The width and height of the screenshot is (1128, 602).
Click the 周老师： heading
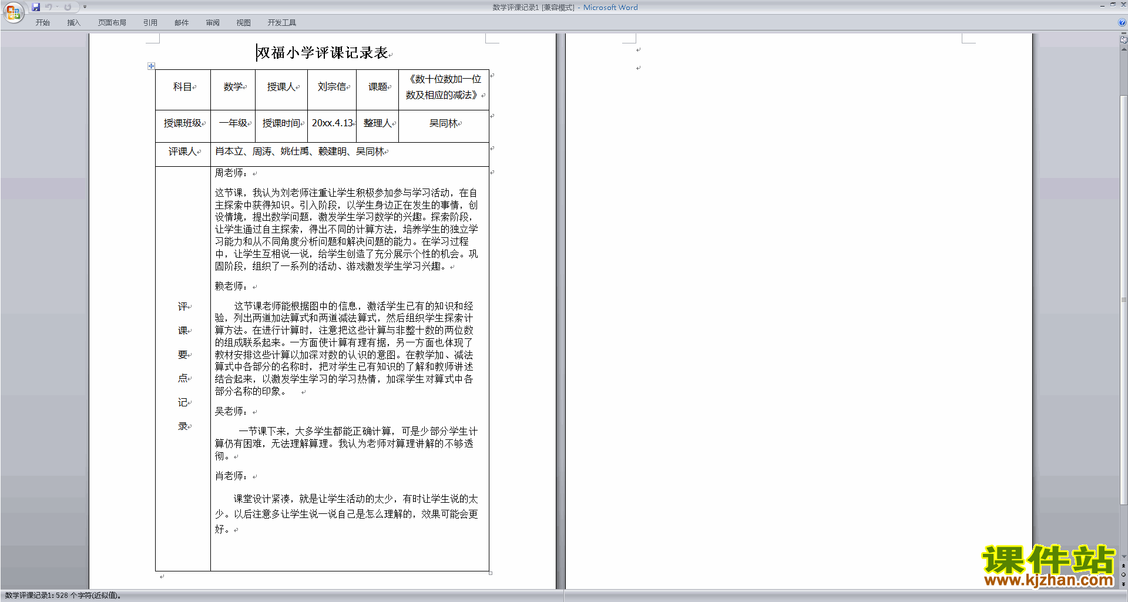pos(231,173)
